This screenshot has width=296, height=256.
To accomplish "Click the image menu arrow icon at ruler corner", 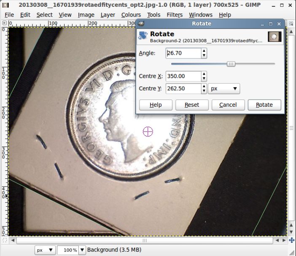I will 5,23.
